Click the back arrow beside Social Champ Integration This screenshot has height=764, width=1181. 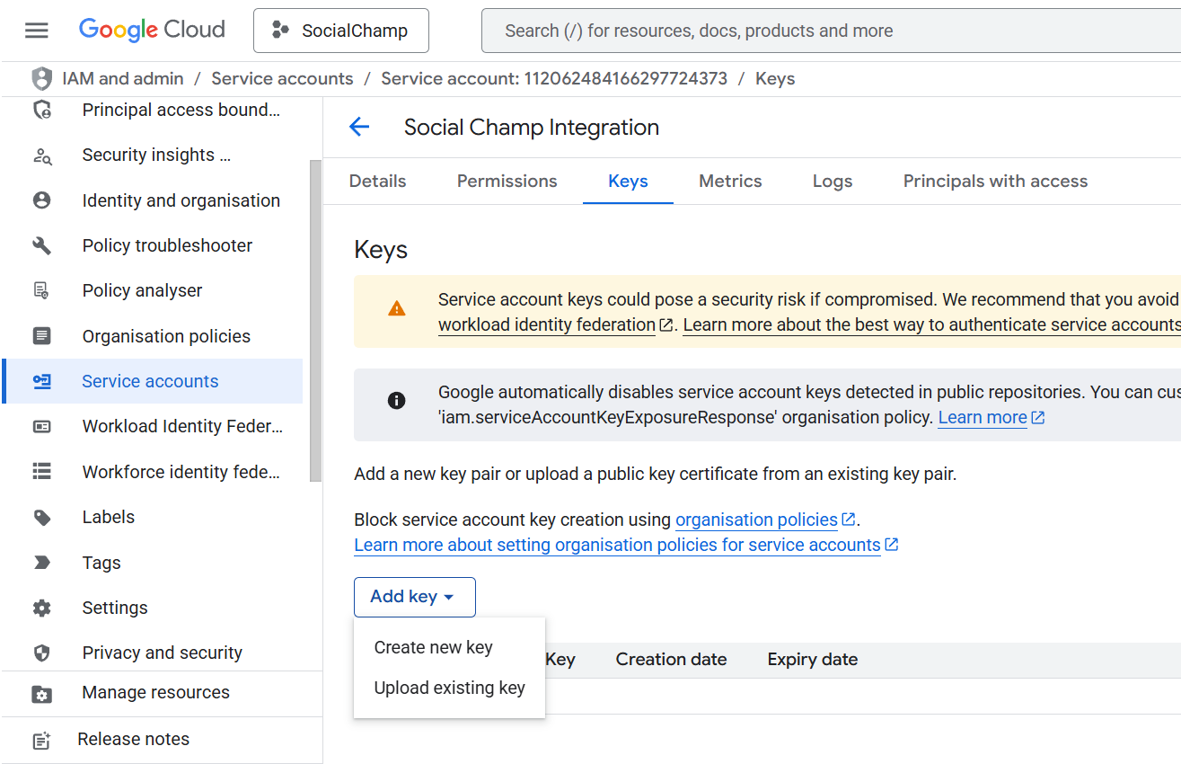(359, 127)
